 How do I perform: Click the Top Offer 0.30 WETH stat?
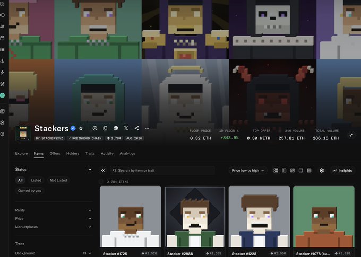tap(259, 135)
